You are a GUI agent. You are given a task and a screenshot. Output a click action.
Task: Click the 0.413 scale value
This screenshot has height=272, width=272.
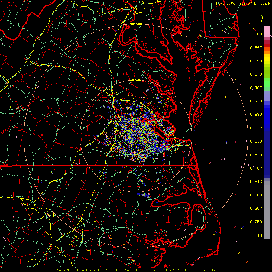[256, 182]
